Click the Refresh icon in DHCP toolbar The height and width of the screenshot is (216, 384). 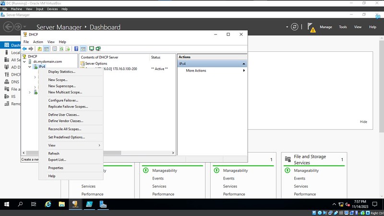(61, 49)
